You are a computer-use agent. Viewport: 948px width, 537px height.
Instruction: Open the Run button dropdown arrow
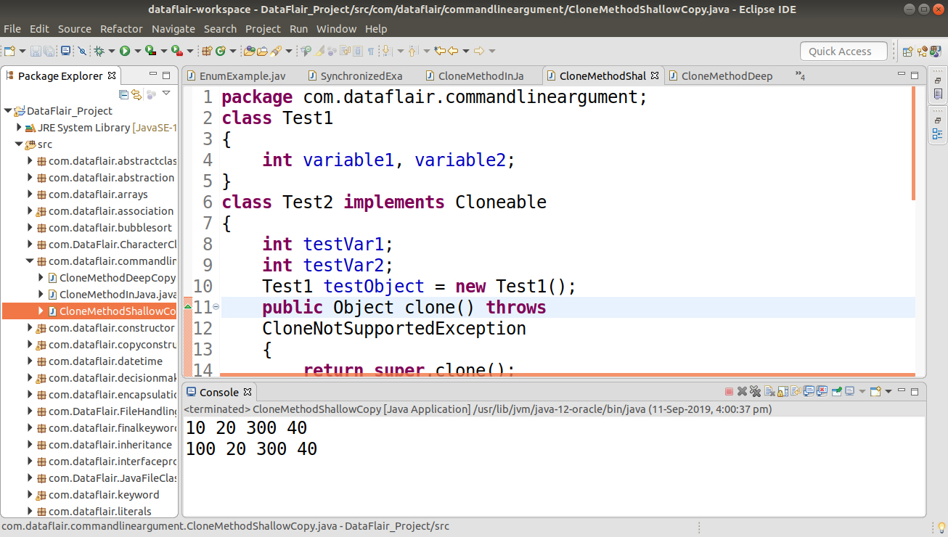(x=136, y=51)
